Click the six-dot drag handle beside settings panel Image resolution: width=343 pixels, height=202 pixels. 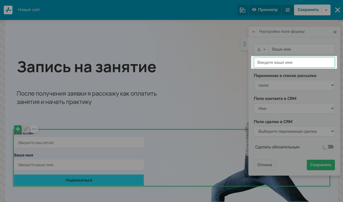pyautogui.click(x=244, y=44)
